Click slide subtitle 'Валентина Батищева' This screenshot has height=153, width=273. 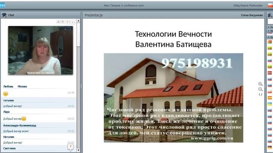(x=174, y=44)
